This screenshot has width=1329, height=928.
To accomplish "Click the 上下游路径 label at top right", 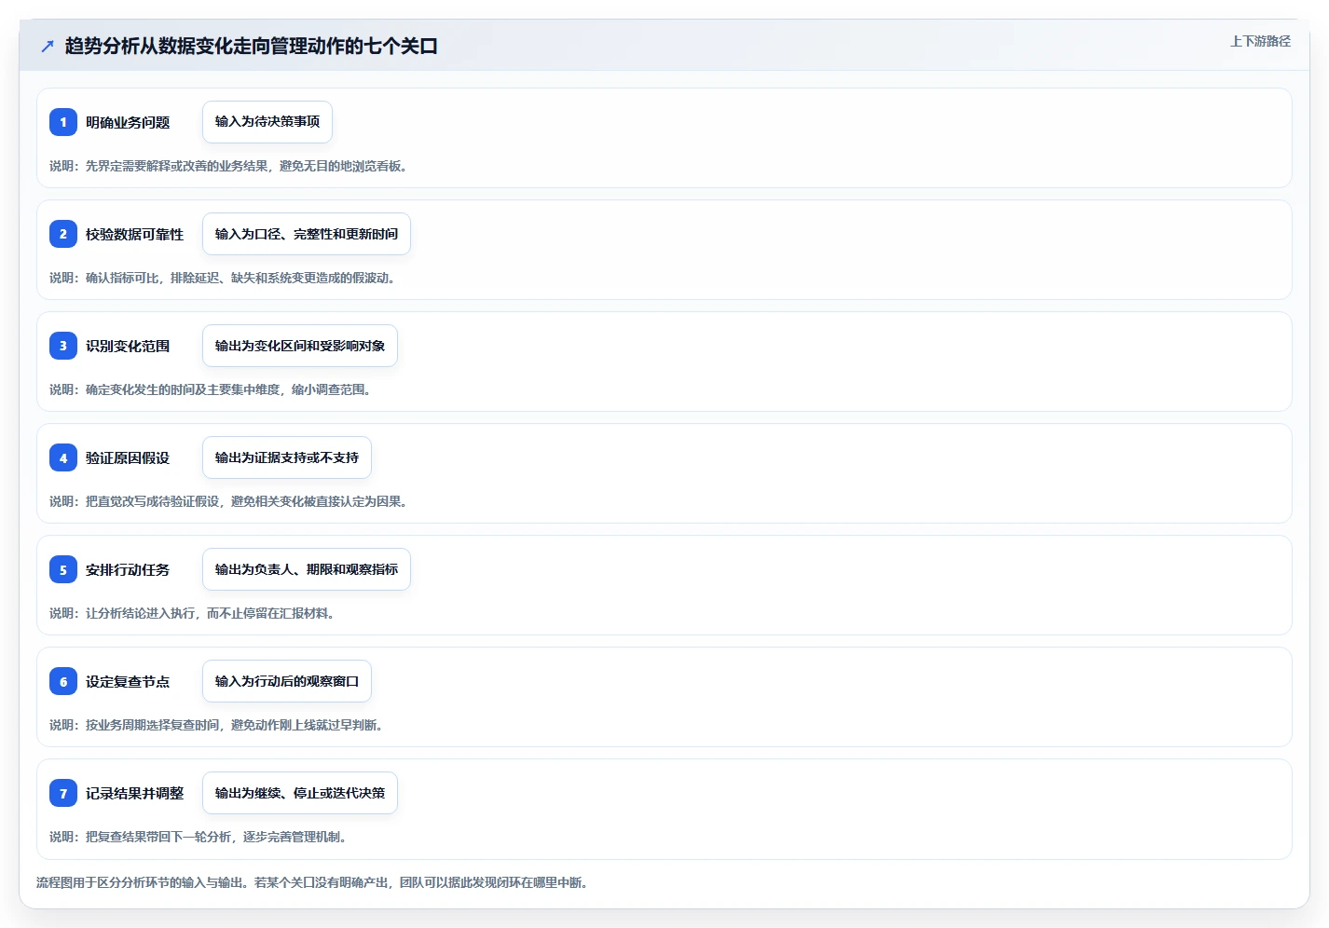I will pos(1260,41).
